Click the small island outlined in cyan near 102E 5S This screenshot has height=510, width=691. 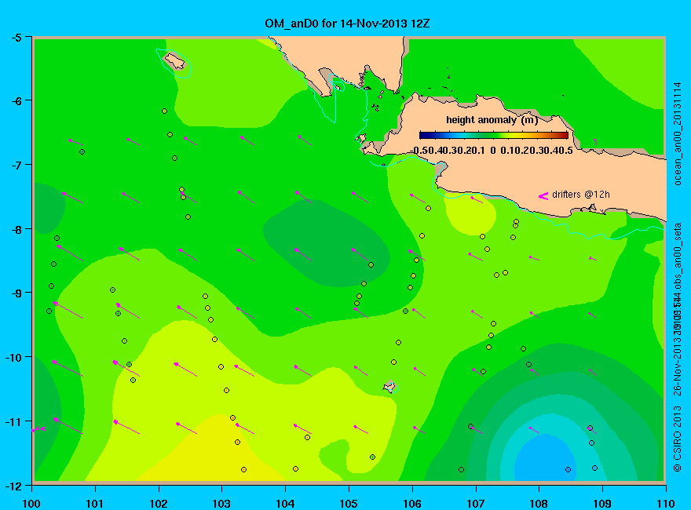pos(174,60)
